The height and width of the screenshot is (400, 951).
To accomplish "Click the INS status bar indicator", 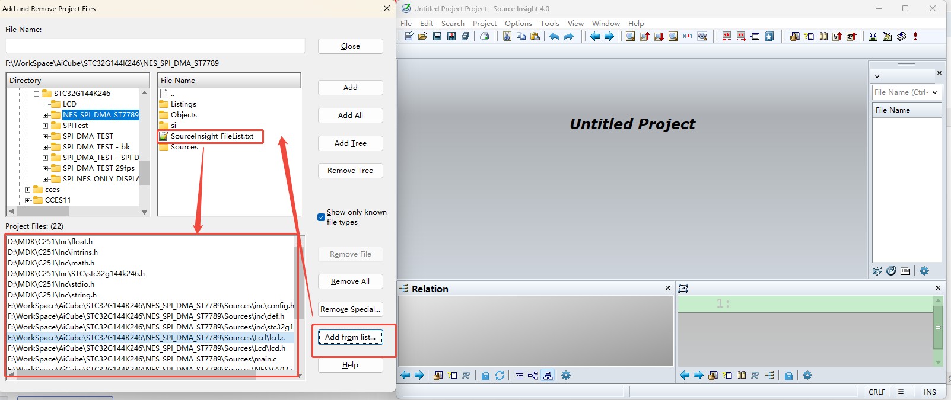I will (930, 392).
